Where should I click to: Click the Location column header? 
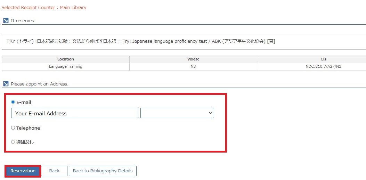click(x=66, y=59)
